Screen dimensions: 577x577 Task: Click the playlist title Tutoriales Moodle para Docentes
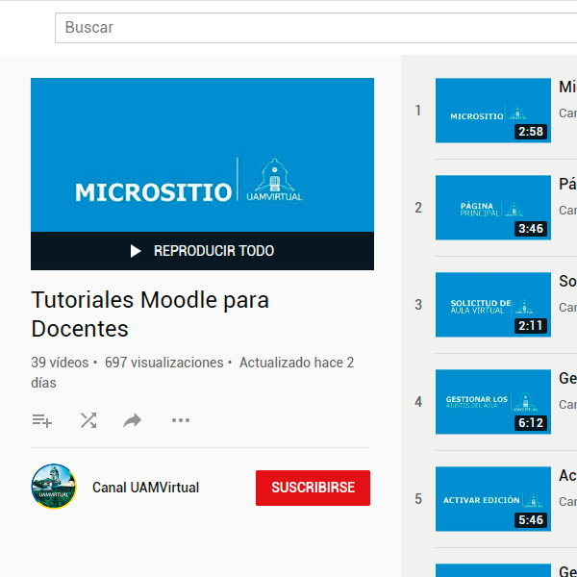[x=150, y=314]
